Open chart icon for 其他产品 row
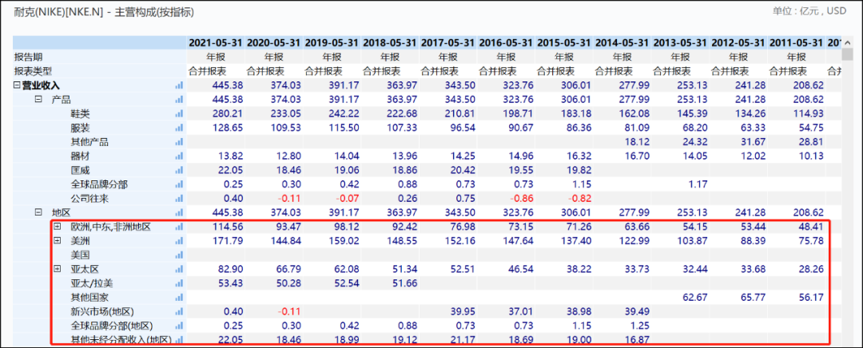This screenshot has width=863, height=348. [x=178, y=142]
